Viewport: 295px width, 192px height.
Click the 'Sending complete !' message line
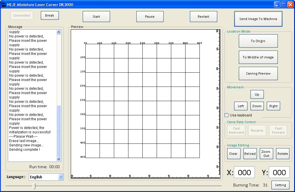pos(24,150)
